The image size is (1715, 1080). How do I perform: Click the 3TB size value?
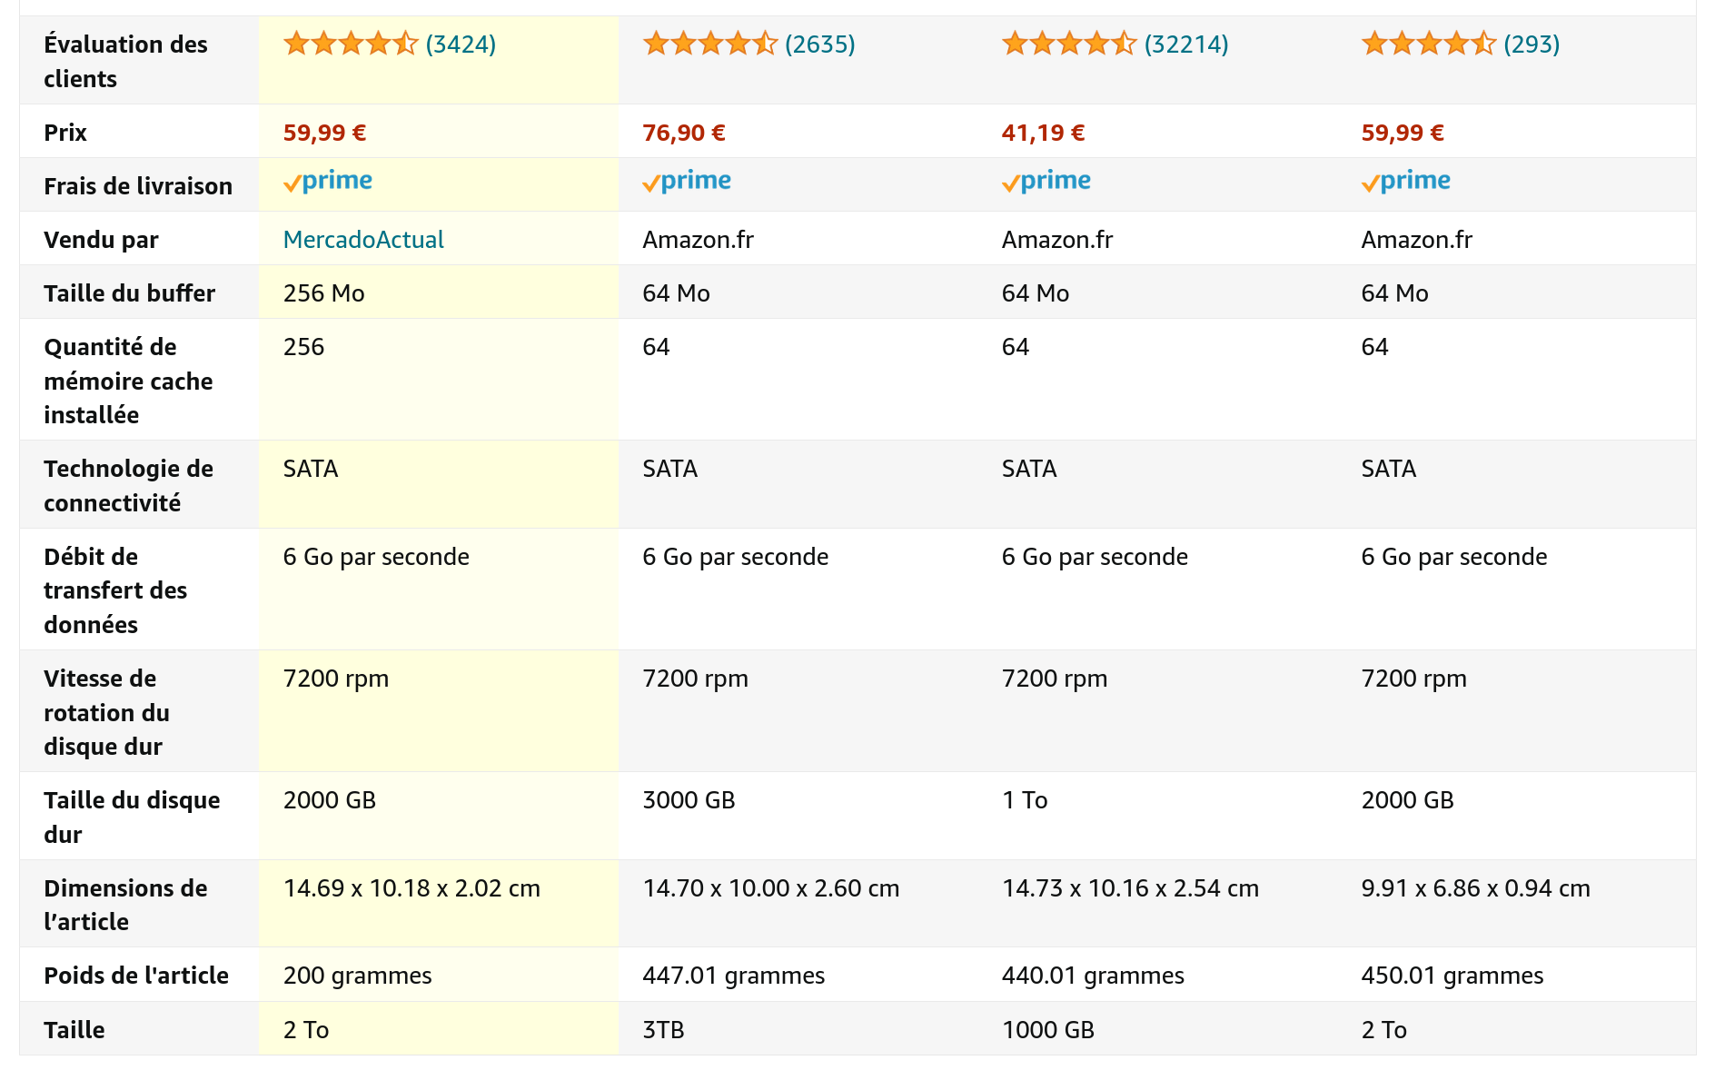pyautogui.click(x=663, y=1030)
